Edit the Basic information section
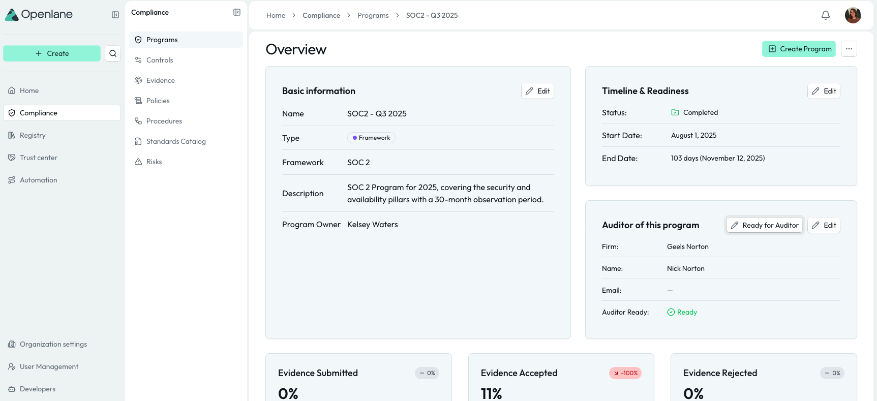This screenshot has width=877, height=401. tap(537, 91)
